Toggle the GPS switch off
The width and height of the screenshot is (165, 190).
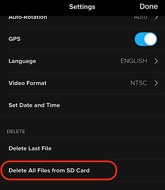[146, 39]
